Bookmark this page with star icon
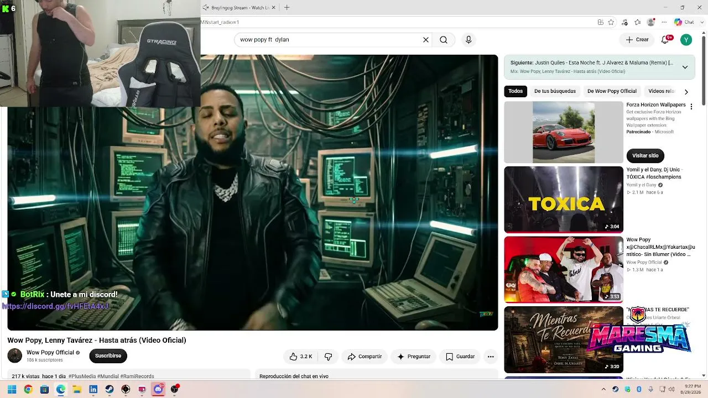The image size is (708, 398). tap(611, 22)
